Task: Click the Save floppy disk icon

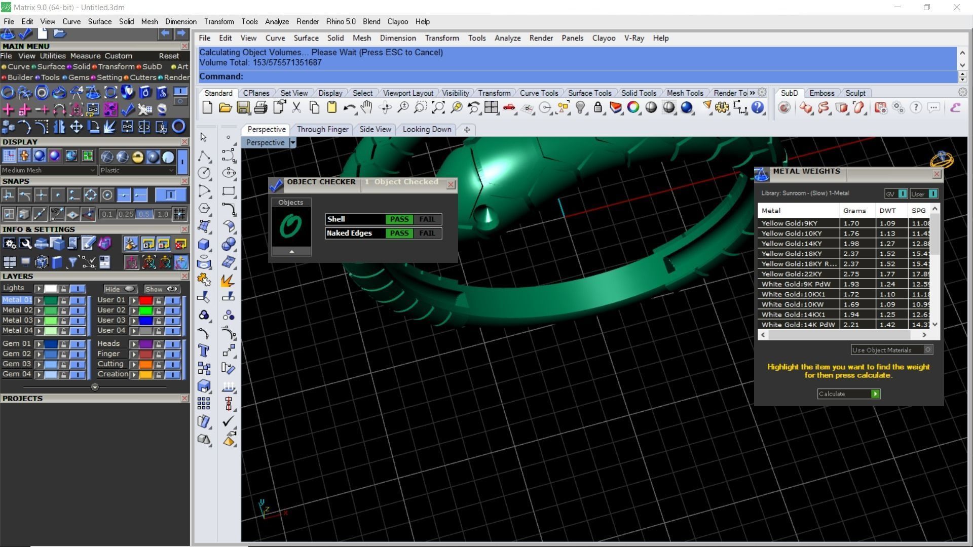Action: [x=243, y=107]
